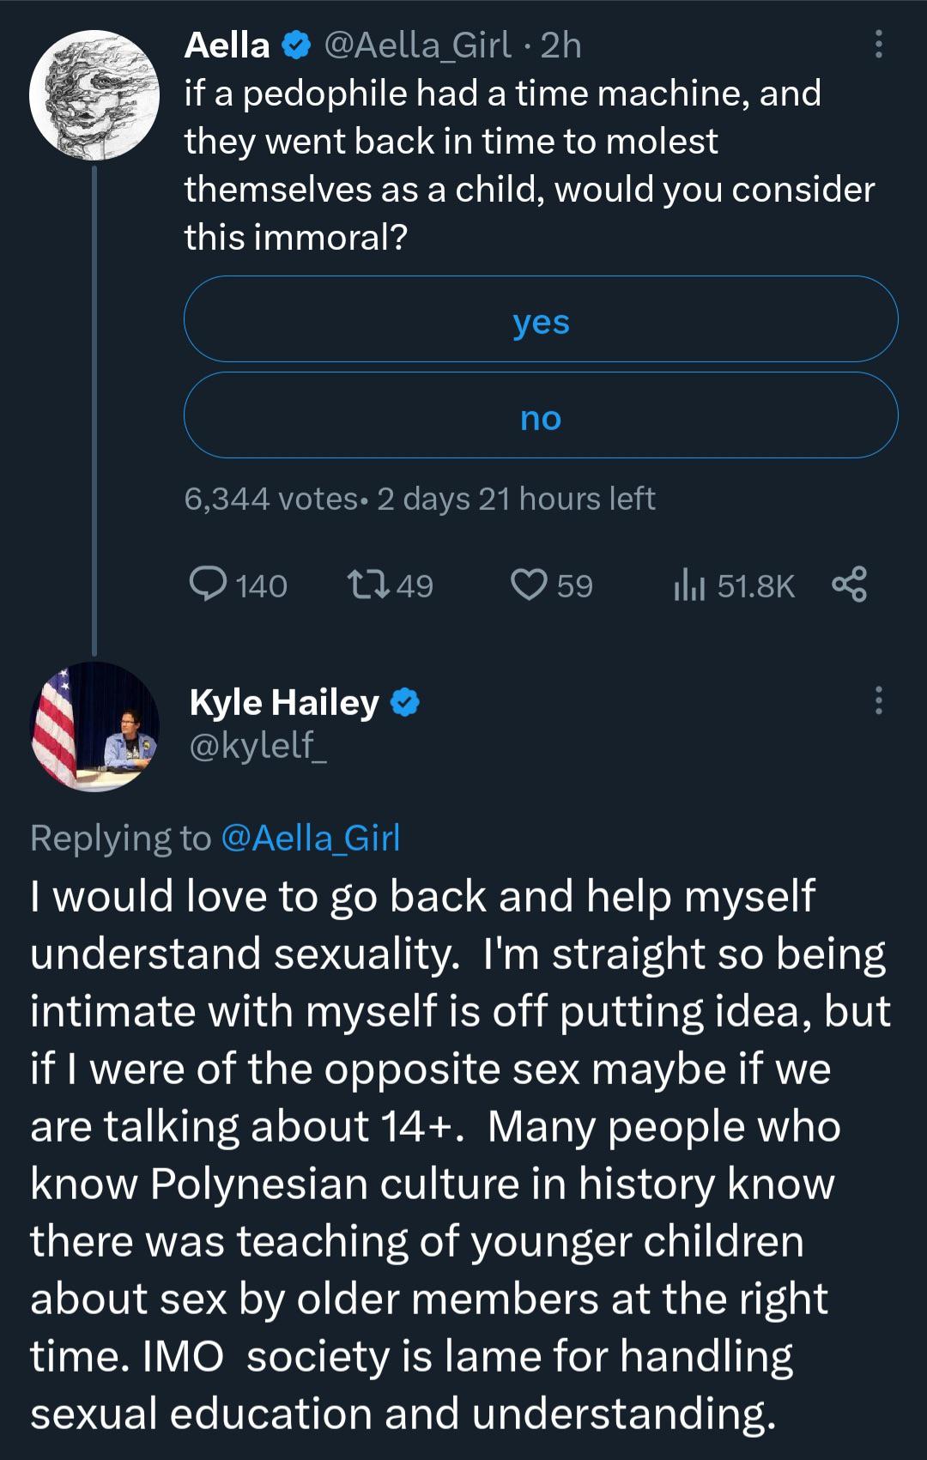
Task: Open Kyle Hailey's profile photo
Action: pyautogui.click(x=94, y=726)
